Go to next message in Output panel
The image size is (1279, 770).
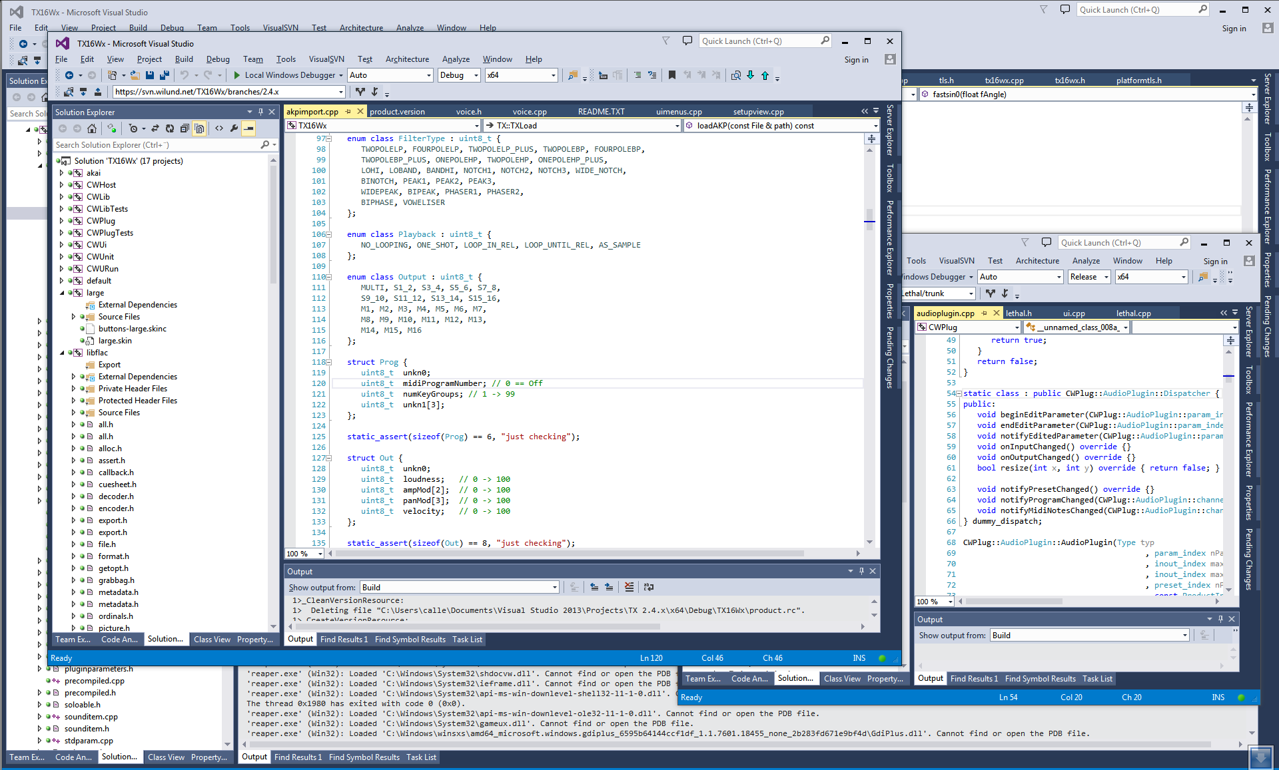pos(609,587)
